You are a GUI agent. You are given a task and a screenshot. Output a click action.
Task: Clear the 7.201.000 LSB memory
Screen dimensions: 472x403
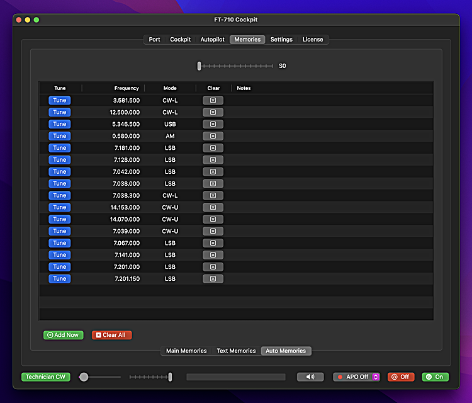pos(213,267)
